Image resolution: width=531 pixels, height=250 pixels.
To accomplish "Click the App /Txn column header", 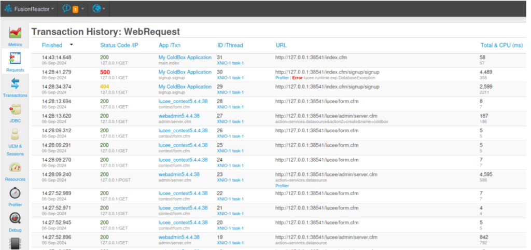I will 170,45.
